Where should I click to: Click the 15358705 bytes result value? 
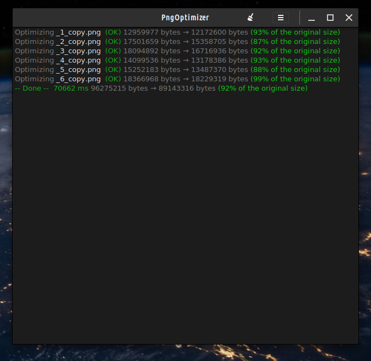pyautogui.click(x=220, y=42)
